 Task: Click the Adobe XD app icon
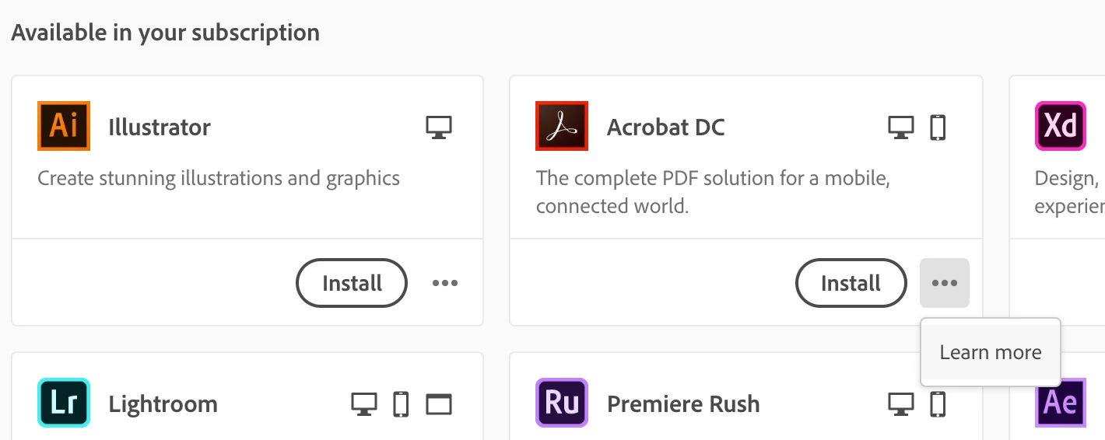tap(1061, 126)
